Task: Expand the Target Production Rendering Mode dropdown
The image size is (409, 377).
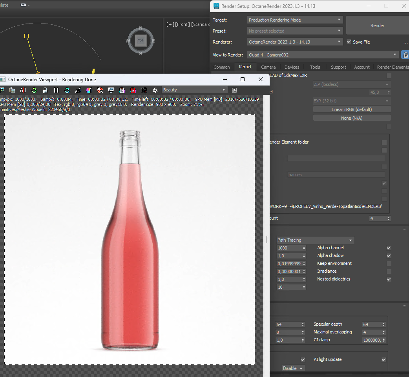Action: [x=295, y=20]
